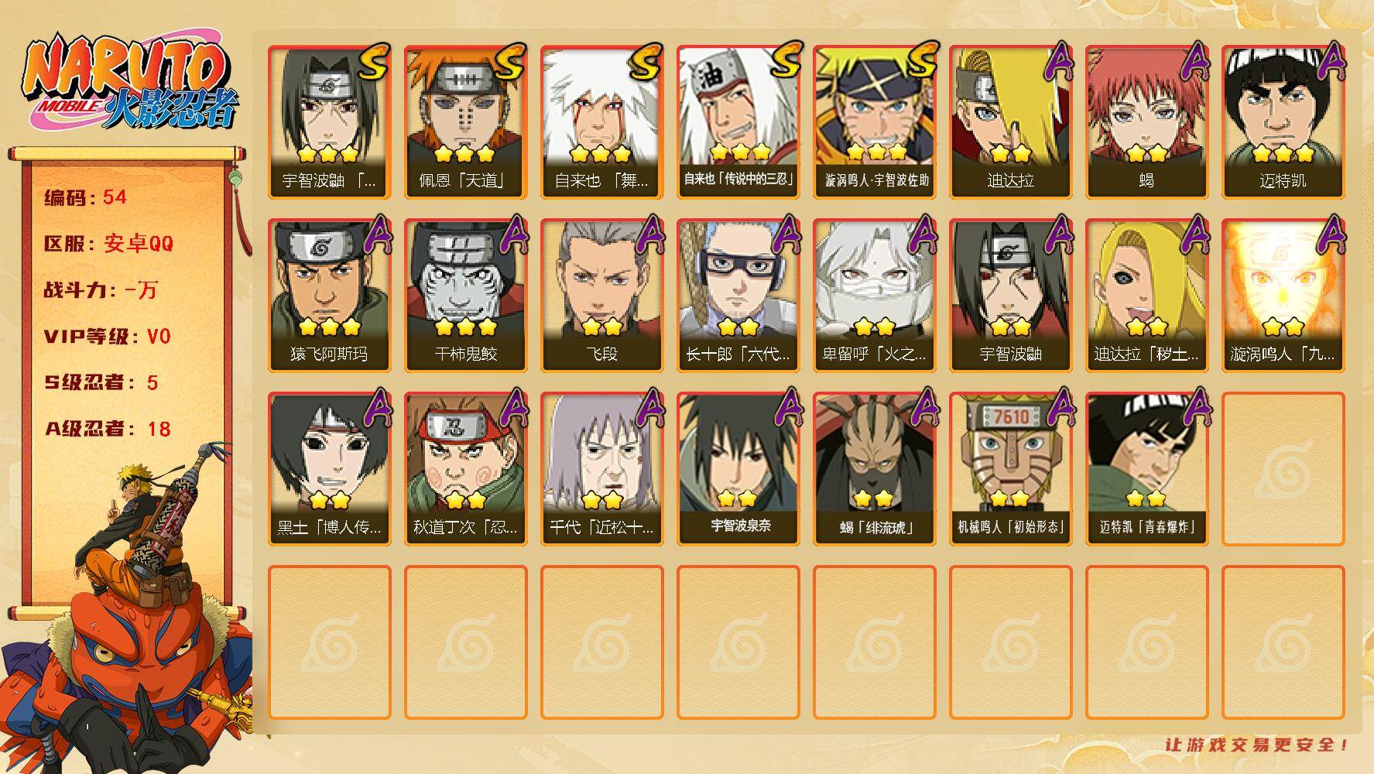Open the 机械鸣人「初始形态」 card
1374x774 pixels.
[1010, 469]
